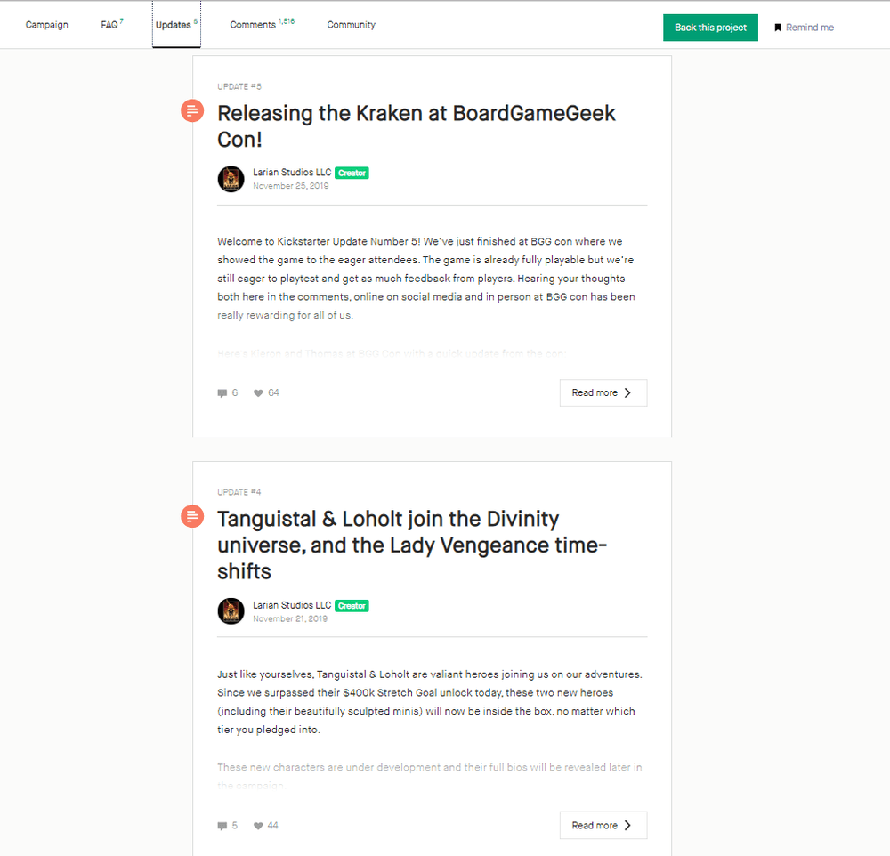
Task: Click the comment bubble icon on Update #5
Action: [222, 392]
